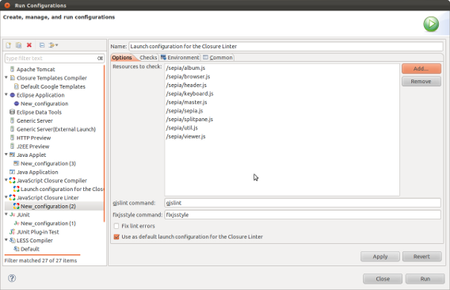Select Default under LESS Compiler
The width and height of the screenshot is (450, 290).
[30, 249]
